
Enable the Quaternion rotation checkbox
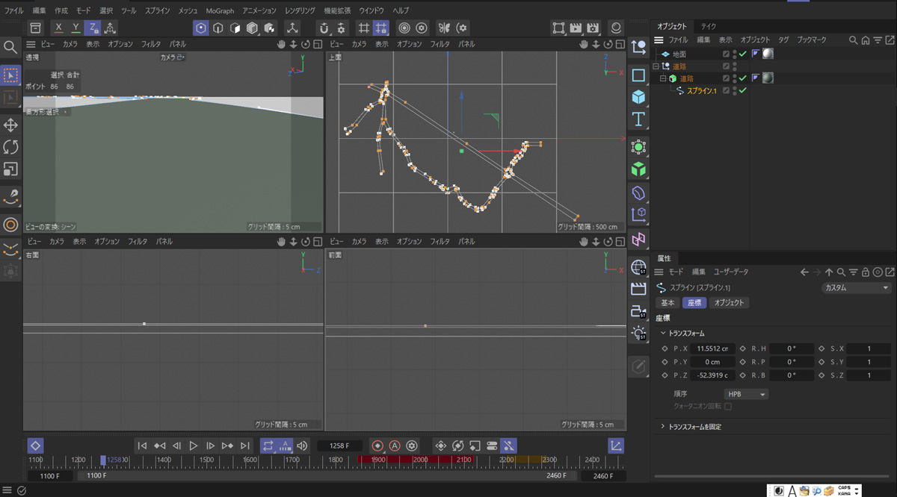coord(727,407)
